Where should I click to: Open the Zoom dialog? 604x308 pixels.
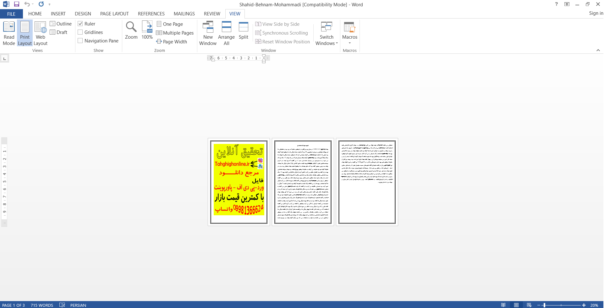[131, 30]
